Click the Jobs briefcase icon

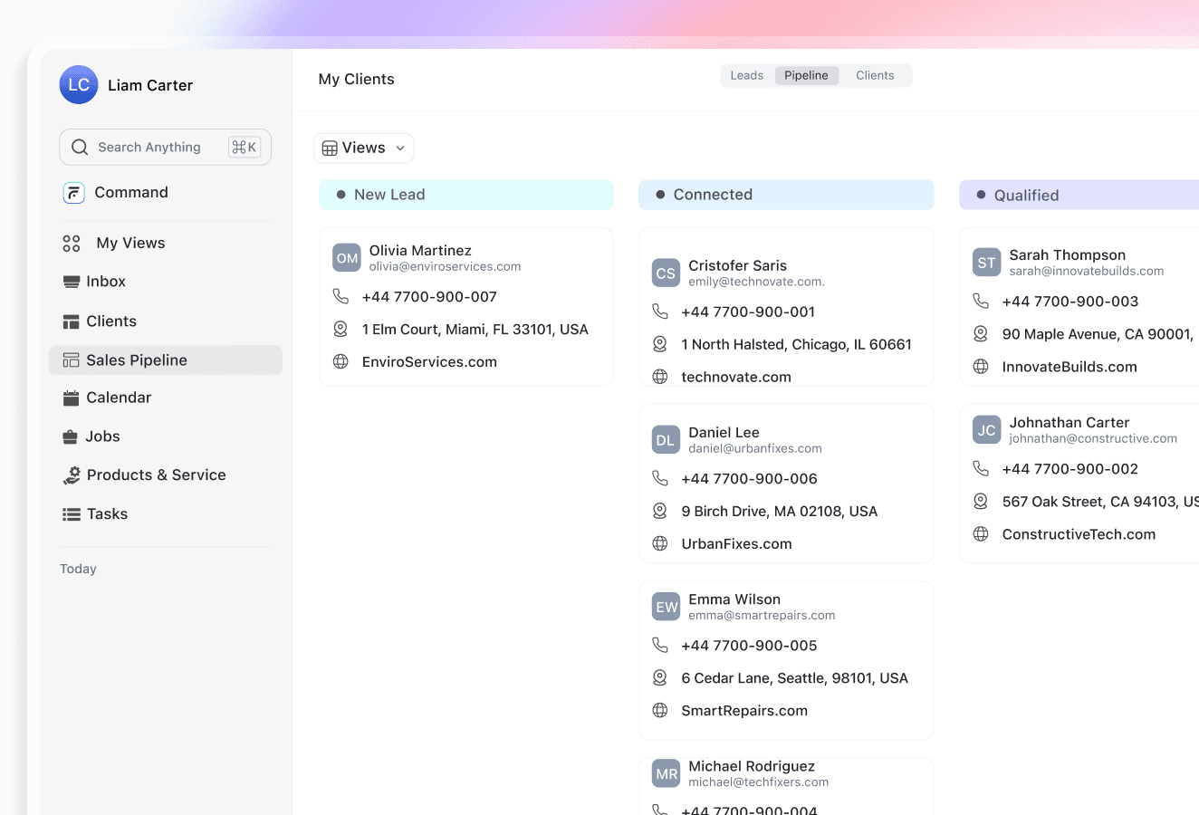tap(71, 437)
